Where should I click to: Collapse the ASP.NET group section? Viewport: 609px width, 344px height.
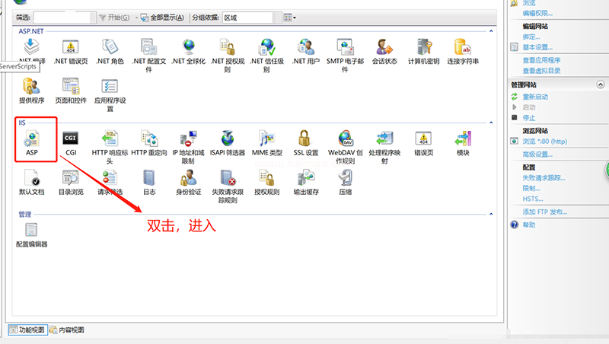491,30
